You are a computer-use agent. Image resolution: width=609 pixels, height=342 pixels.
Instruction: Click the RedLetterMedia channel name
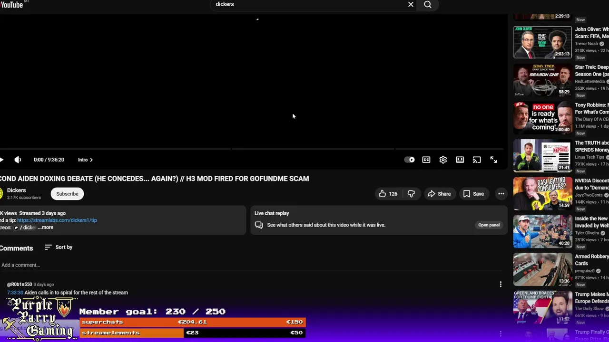click(x=590, y=81)
